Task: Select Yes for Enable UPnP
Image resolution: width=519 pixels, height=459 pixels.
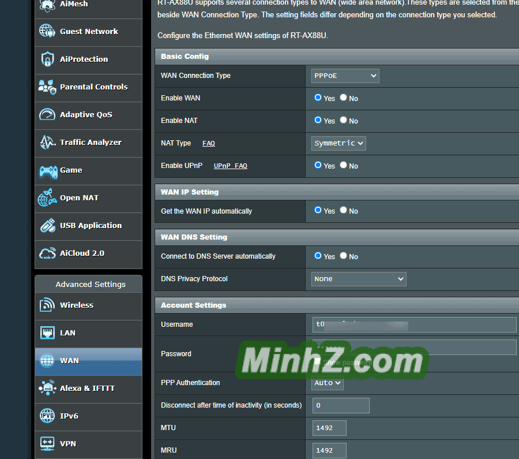Action: (318, 165)
